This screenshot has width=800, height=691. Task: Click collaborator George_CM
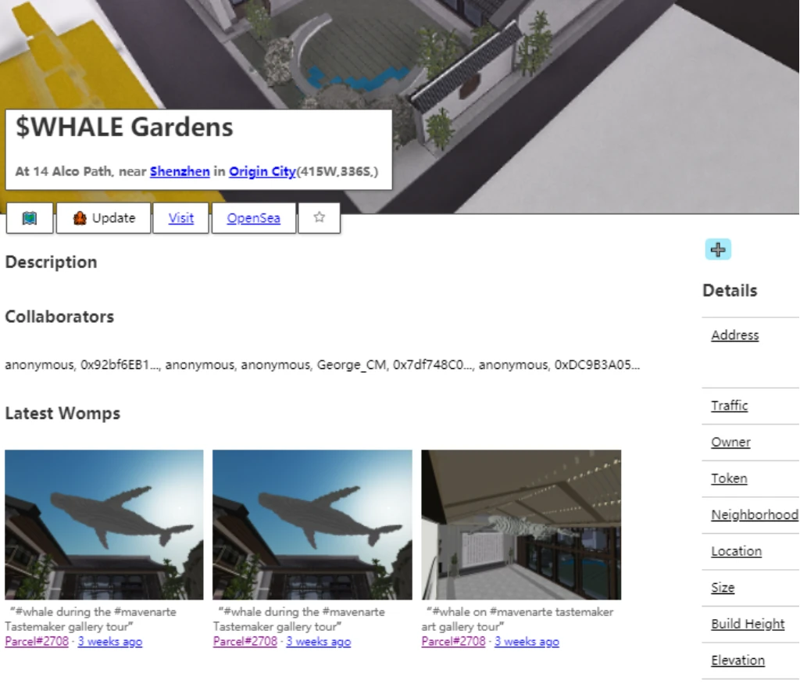point(352,365)
